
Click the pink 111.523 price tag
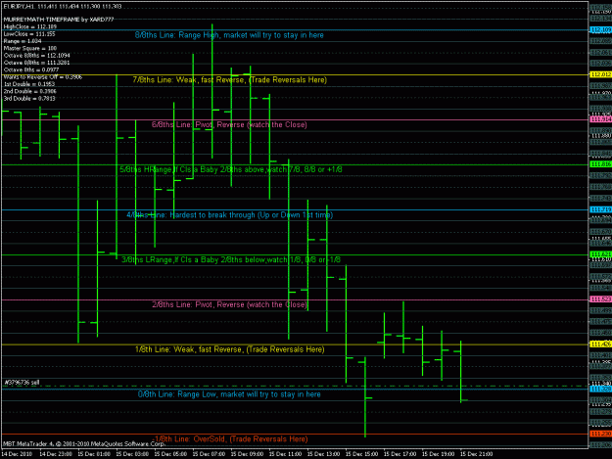pyautogui.click(x=600, y=299)
